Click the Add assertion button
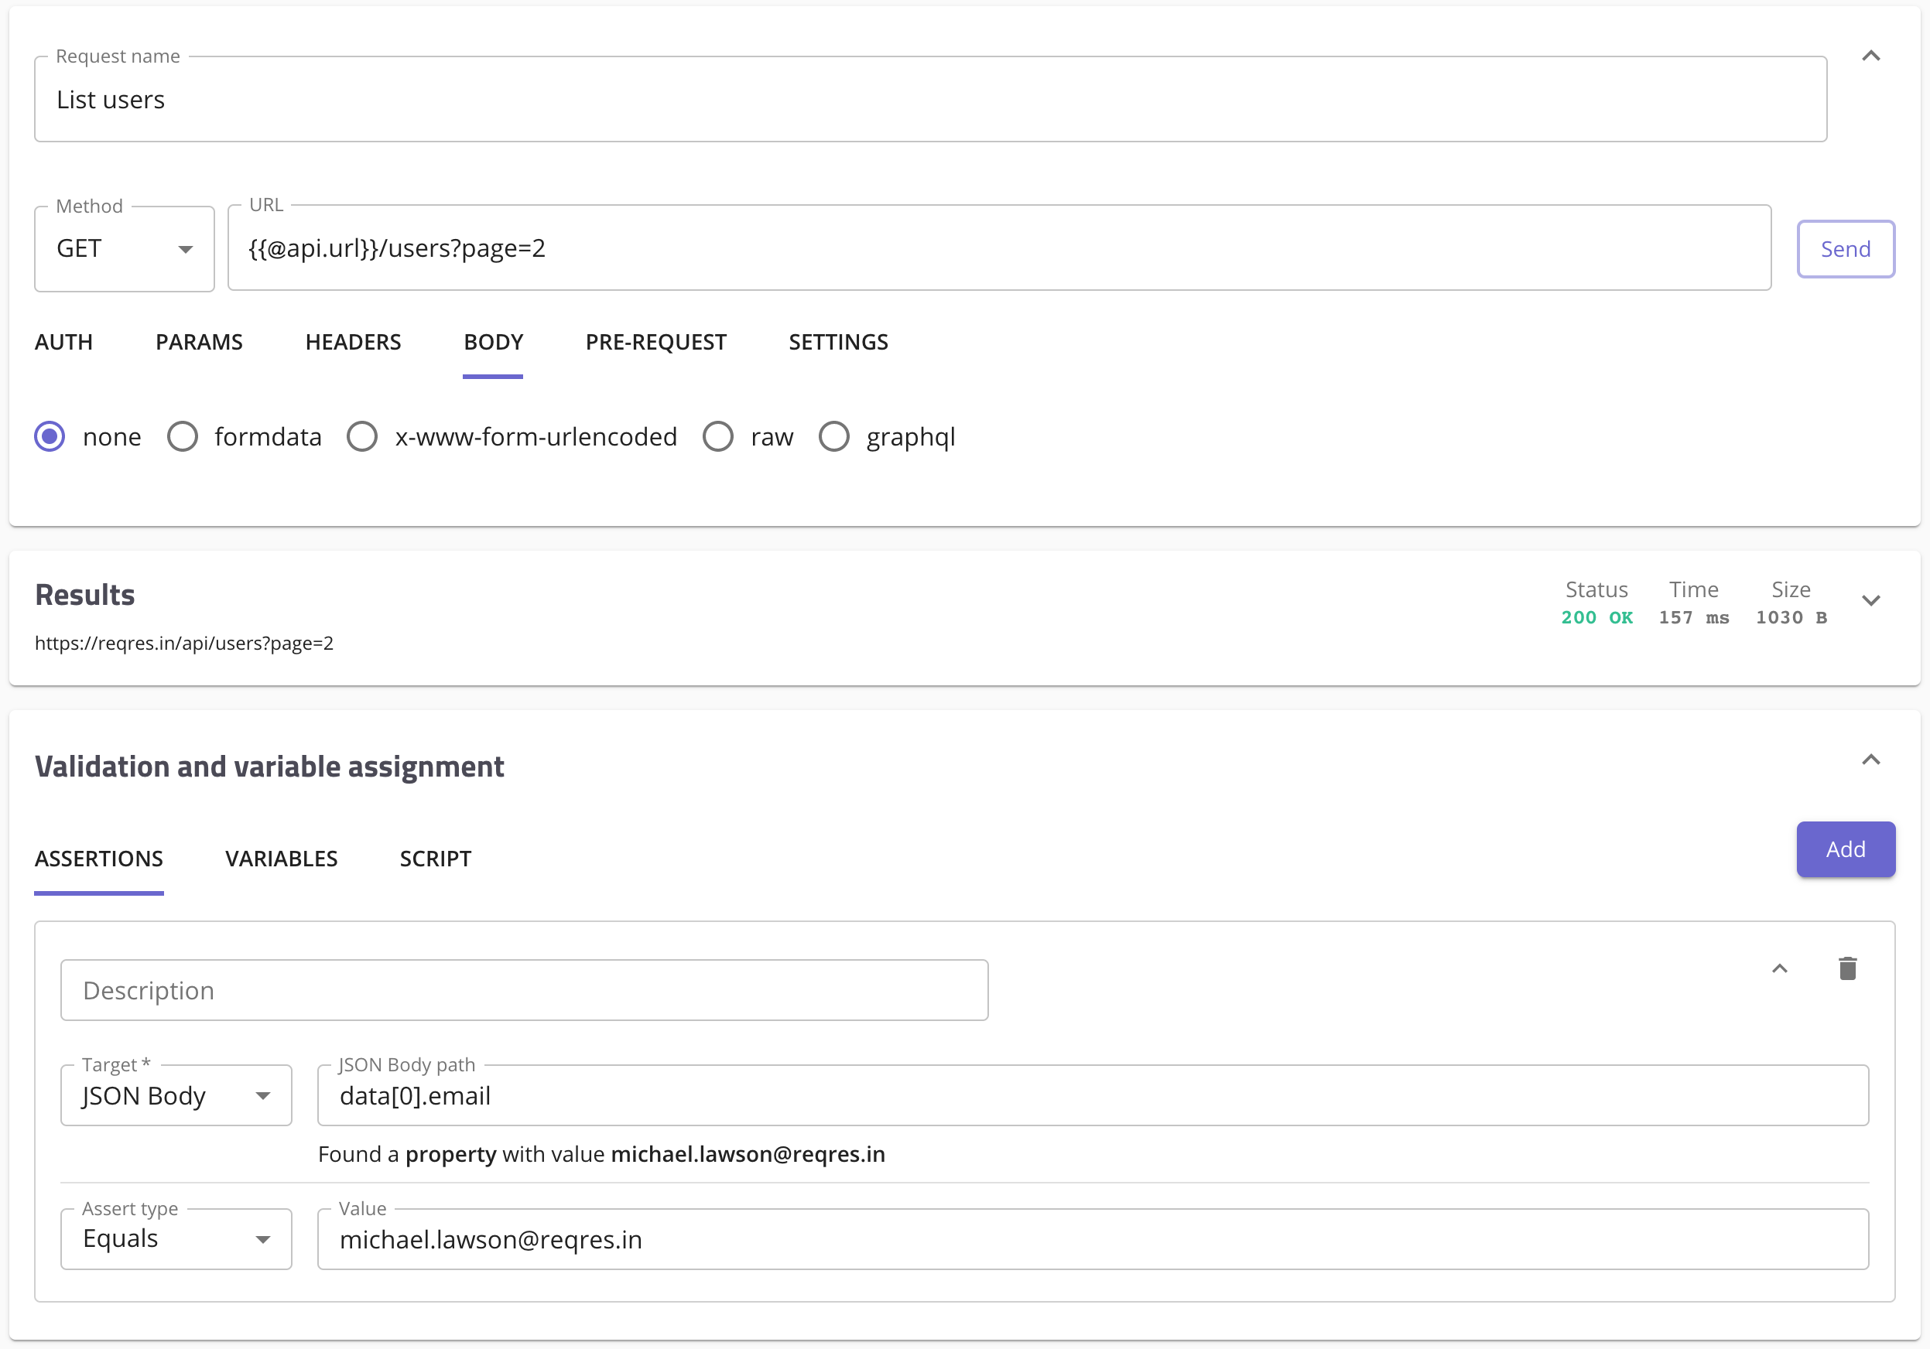 pyautogui.click(x=1845, y=849)
